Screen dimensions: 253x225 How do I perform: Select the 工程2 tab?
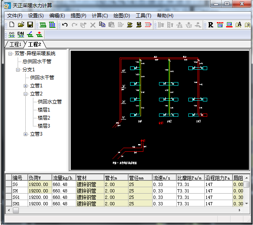(x=35, y=44)
